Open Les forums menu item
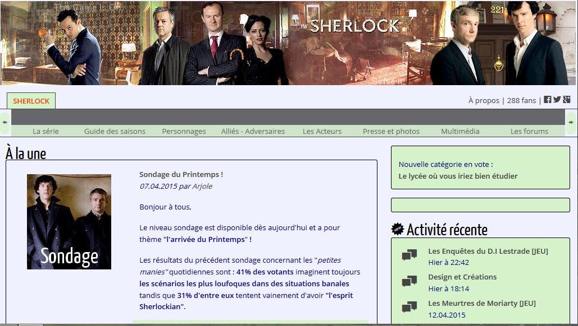578x326 pixels. tap(529, 131)
